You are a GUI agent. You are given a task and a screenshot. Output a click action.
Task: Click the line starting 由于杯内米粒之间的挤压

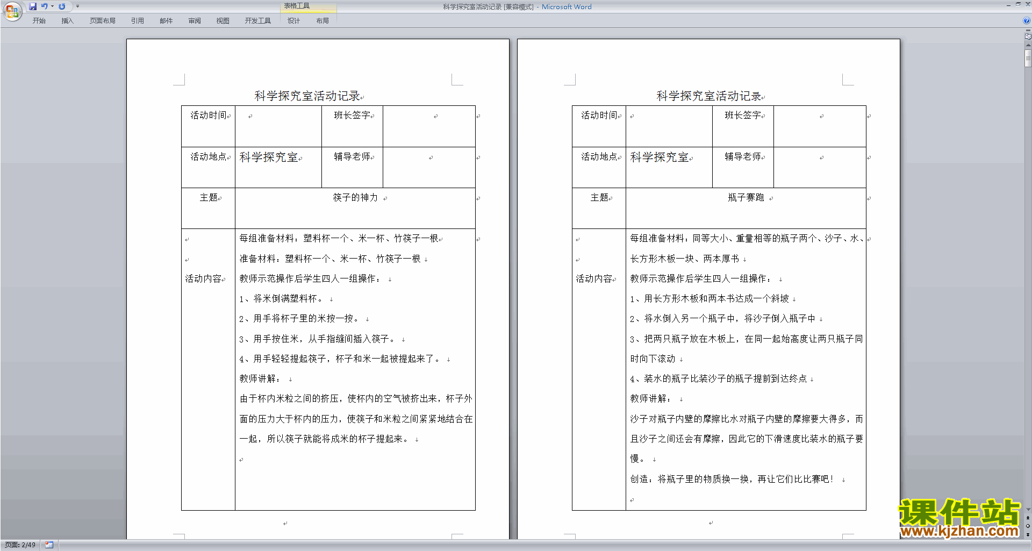(356, 399)
